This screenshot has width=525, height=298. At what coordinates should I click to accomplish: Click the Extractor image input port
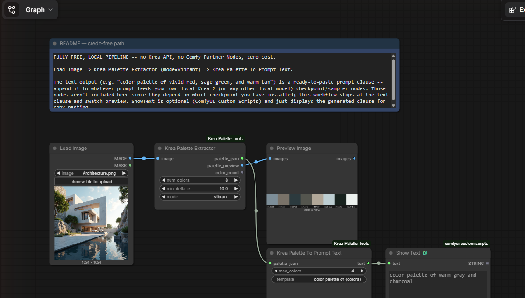(x=158, y=158)
